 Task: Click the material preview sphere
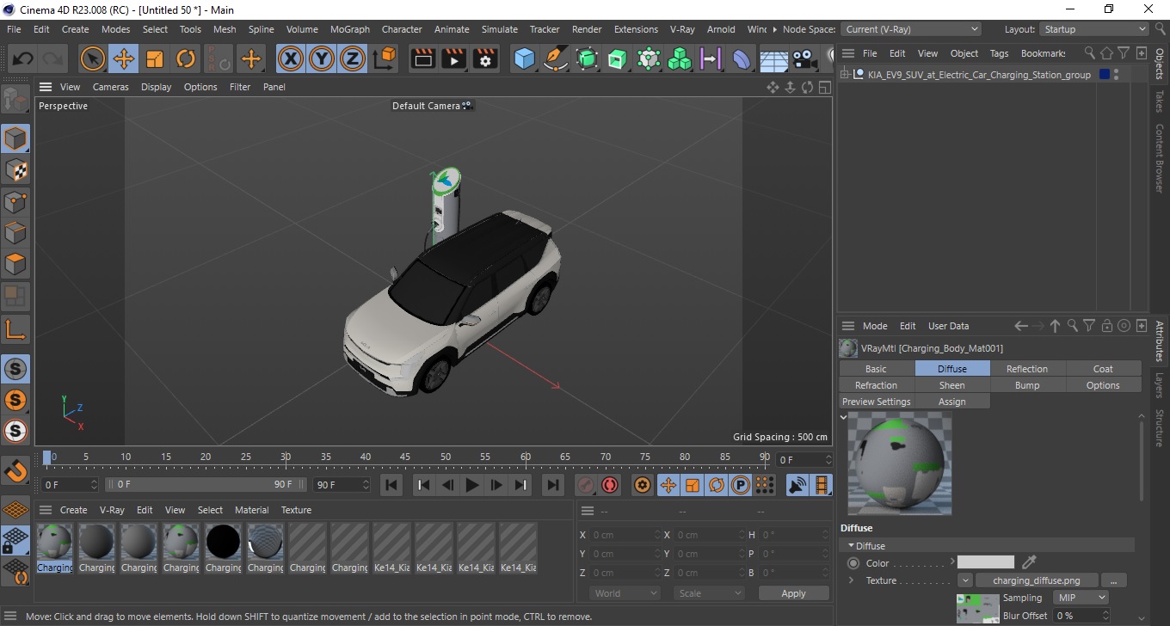pos(899,463)
